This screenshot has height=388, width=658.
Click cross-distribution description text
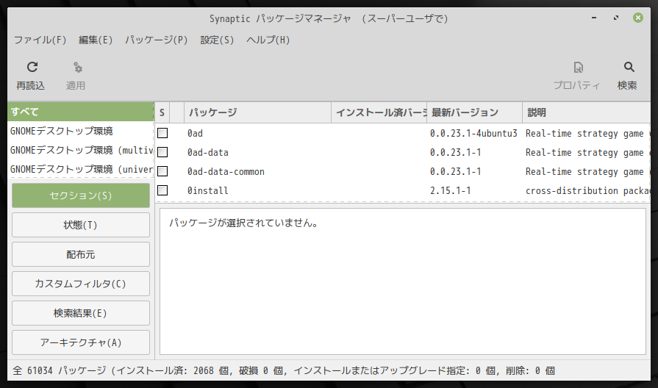point(587,190)
